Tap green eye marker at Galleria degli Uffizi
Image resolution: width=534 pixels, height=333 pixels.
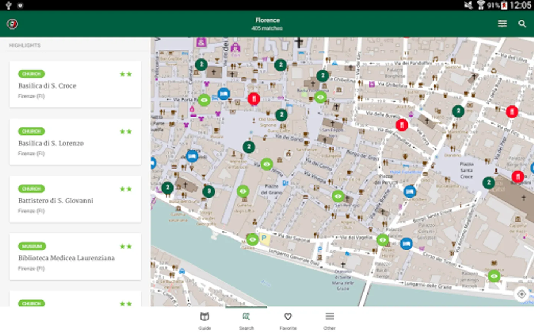tap(243, 191)
